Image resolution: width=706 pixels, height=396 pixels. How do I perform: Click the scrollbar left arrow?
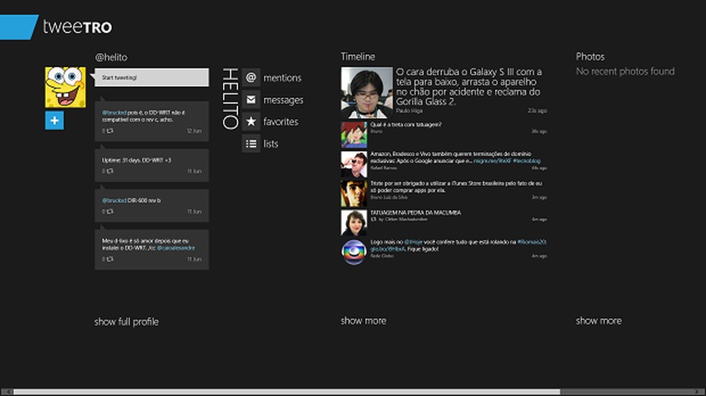6,392
